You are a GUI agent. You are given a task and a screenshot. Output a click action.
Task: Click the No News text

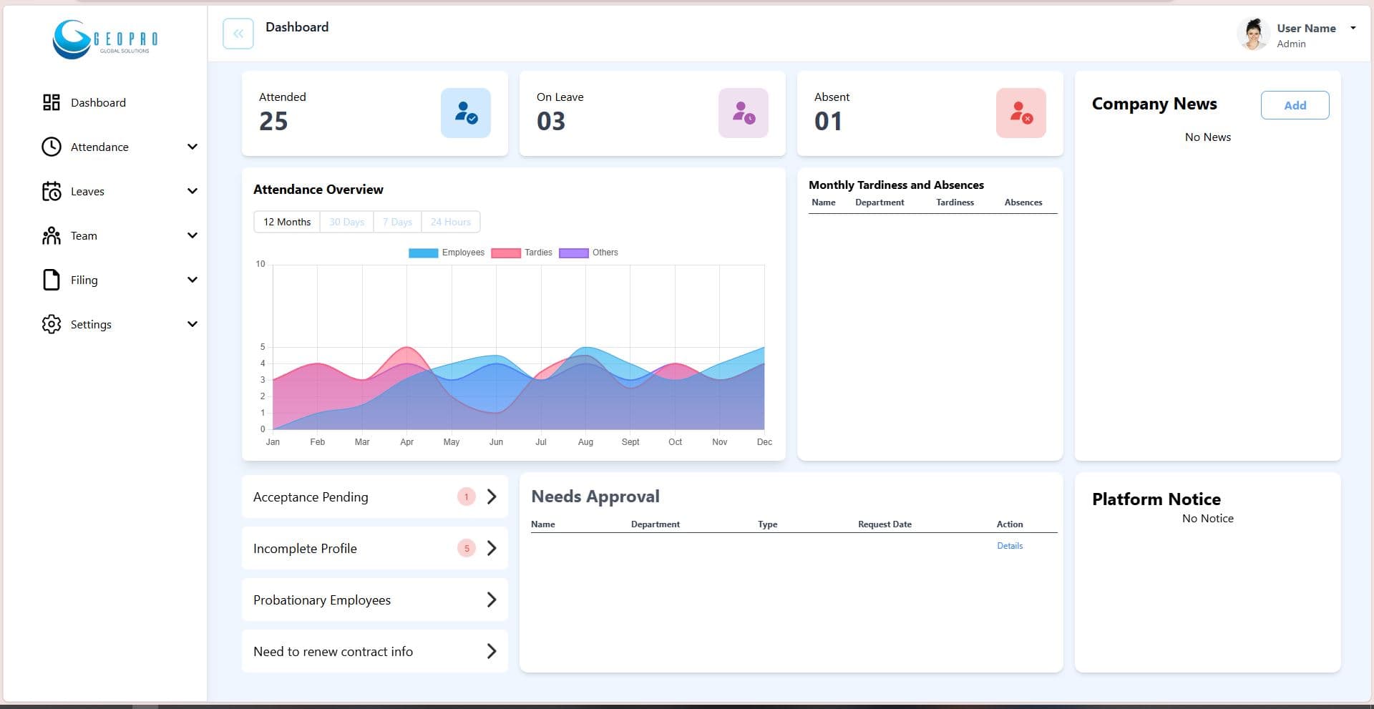1208,137
